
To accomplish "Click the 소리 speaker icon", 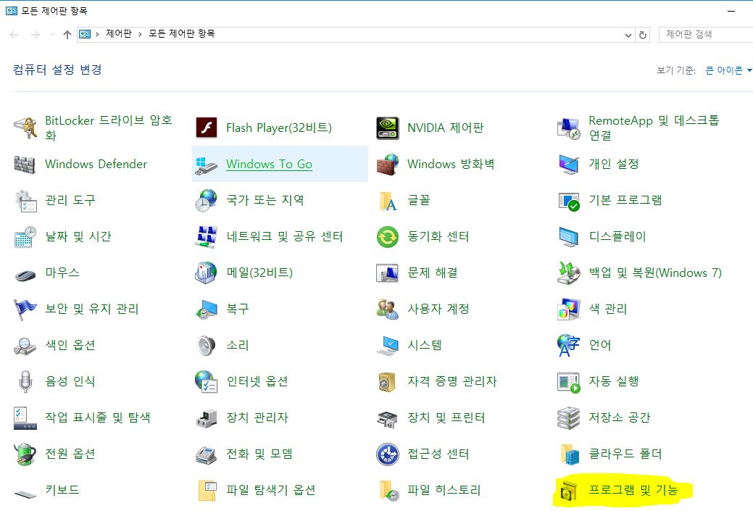I will (x=207, y=345).
